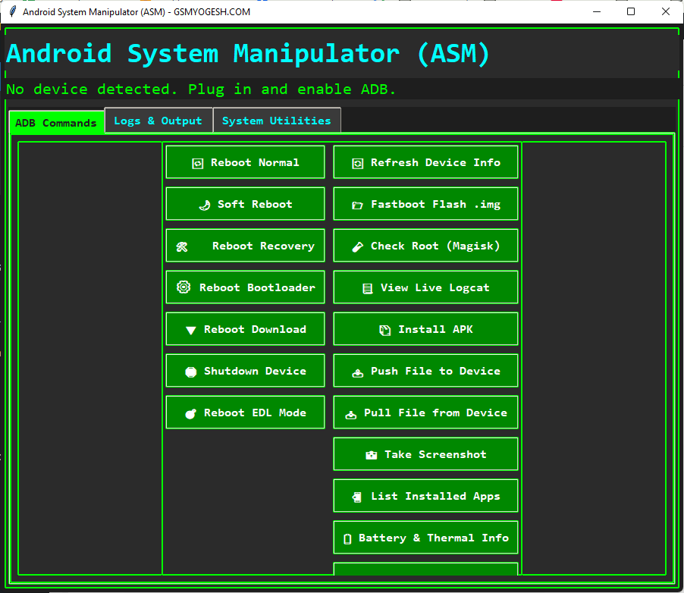Click the wrench icon for Soft Reboot
Screen dimensions: 684x593
204,204
